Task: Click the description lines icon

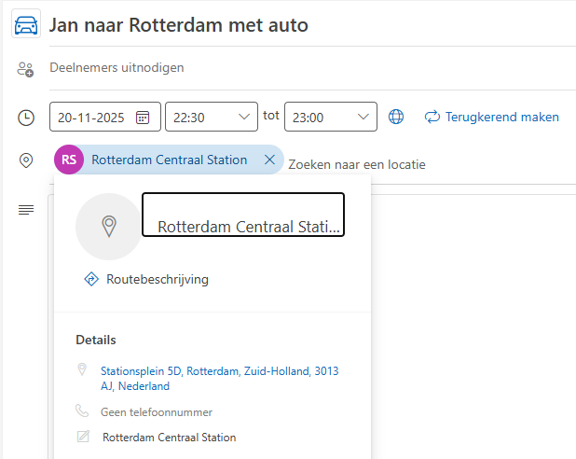Action: click(26, 209)
